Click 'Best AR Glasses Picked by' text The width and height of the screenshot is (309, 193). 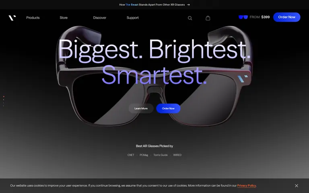(x=154, y=146)
